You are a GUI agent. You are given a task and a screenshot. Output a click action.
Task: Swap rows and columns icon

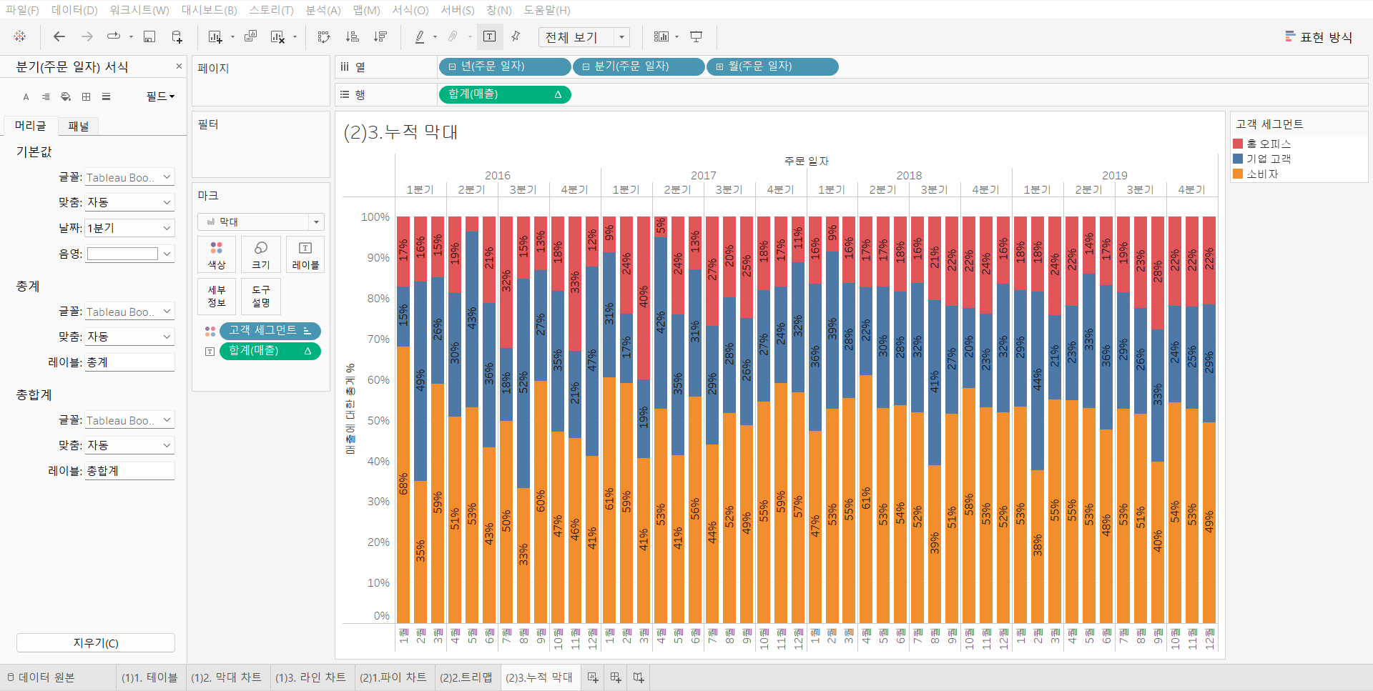[x=324, y=36]
